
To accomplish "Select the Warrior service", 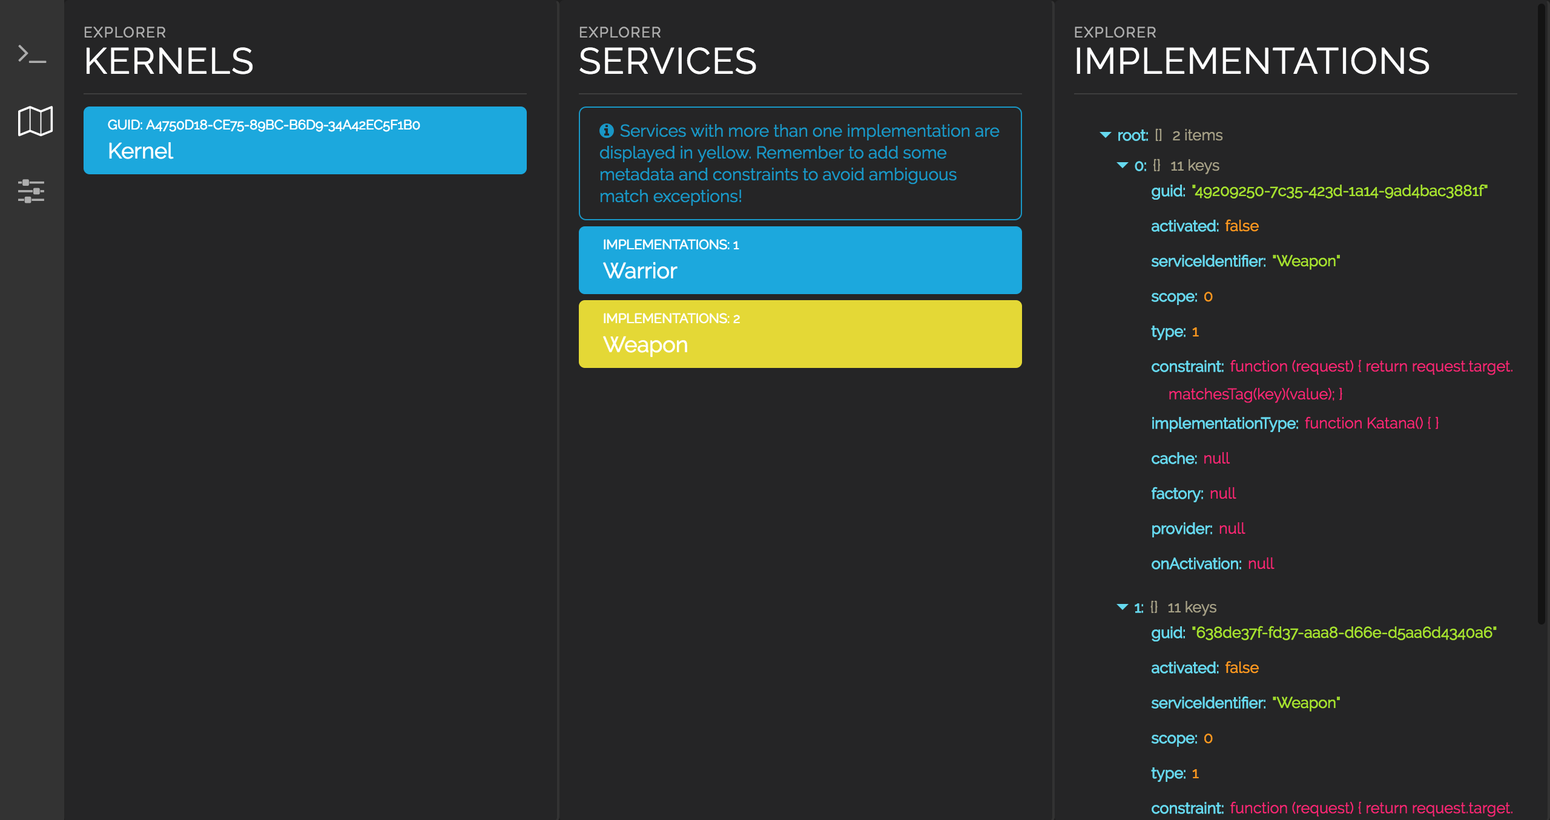I will tap(800, 260).
